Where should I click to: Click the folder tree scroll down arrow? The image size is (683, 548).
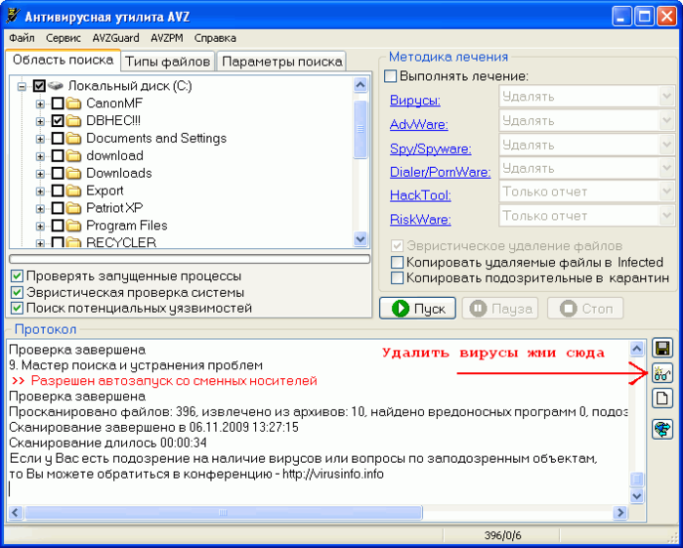tap(361, 239)
